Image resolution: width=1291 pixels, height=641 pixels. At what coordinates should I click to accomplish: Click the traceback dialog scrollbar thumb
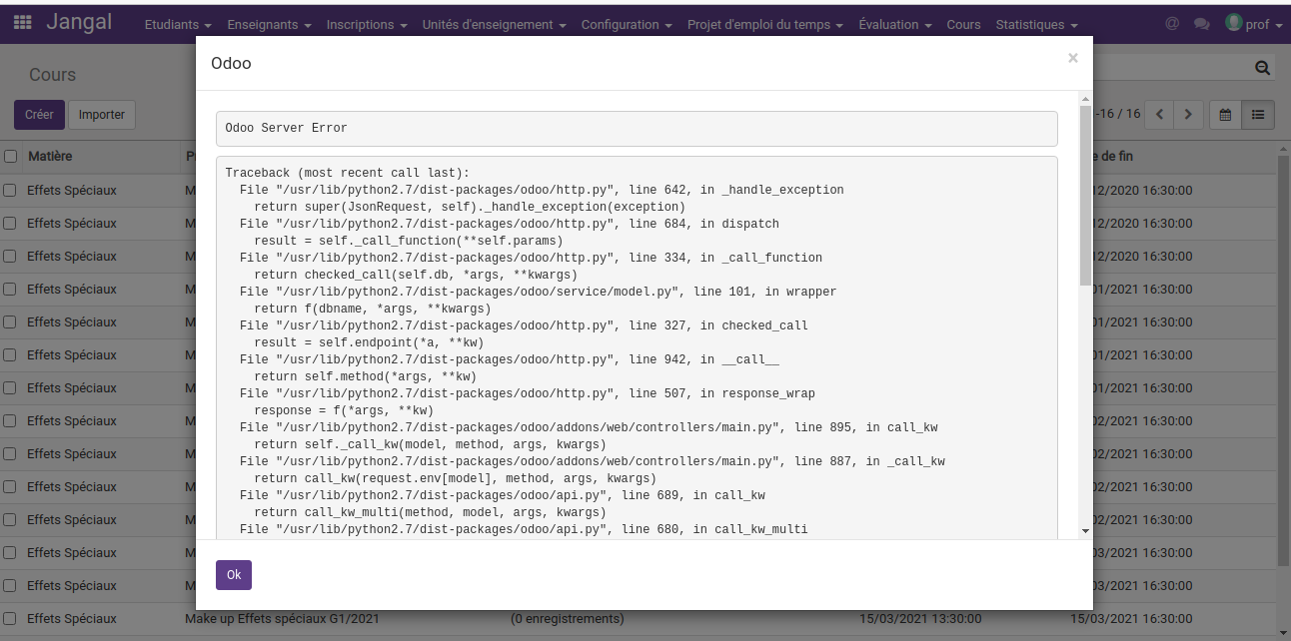(1085, 195)
